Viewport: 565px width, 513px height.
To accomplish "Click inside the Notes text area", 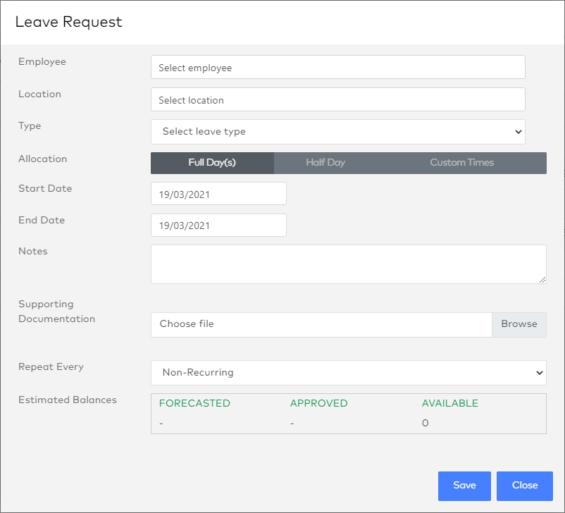I will click(x=349, y=264).
